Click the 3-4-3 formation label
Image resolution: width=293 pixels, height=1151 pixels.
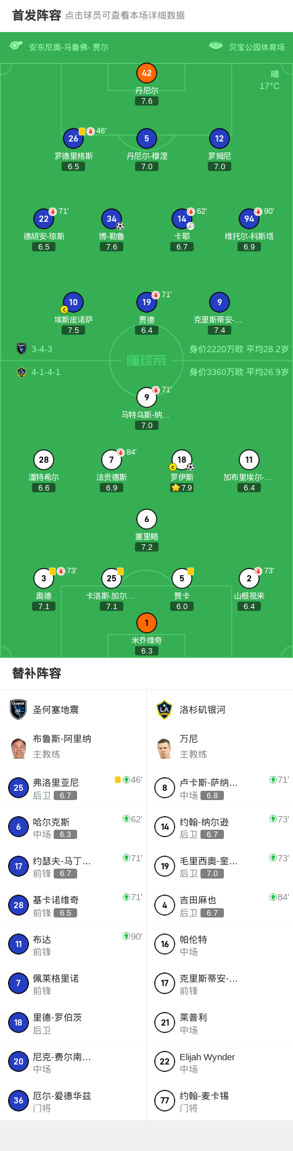[42, 349]
